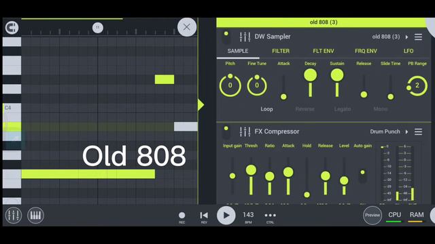Expand Drum Punch preset list
This screenshot has width=435, height=244.
(x=406, y=131)
